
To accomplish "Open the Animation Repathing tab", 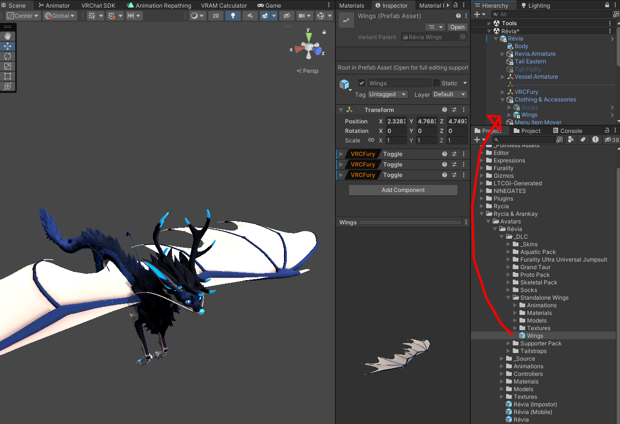I will [159, 5].
